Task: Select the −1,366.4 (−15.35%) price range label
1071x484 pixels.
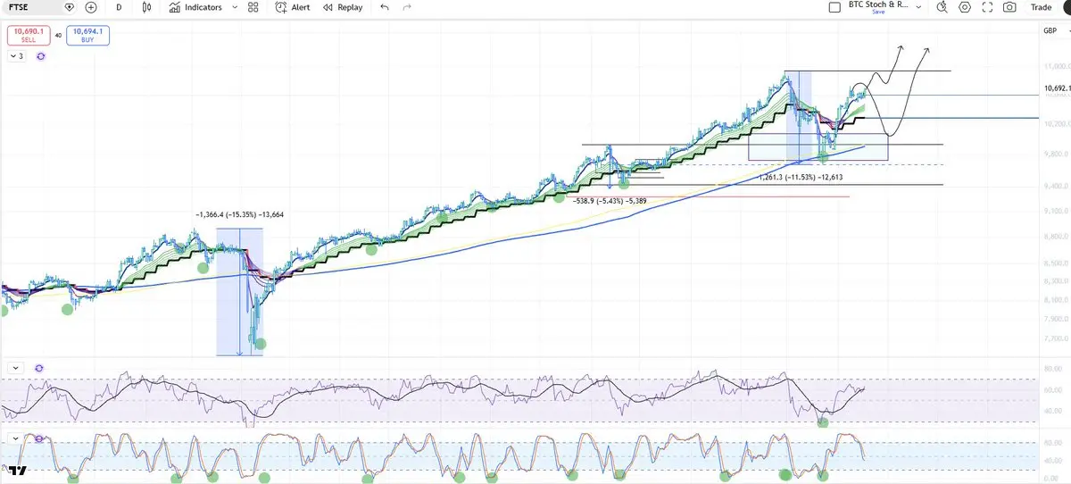Action: (240, 215)
